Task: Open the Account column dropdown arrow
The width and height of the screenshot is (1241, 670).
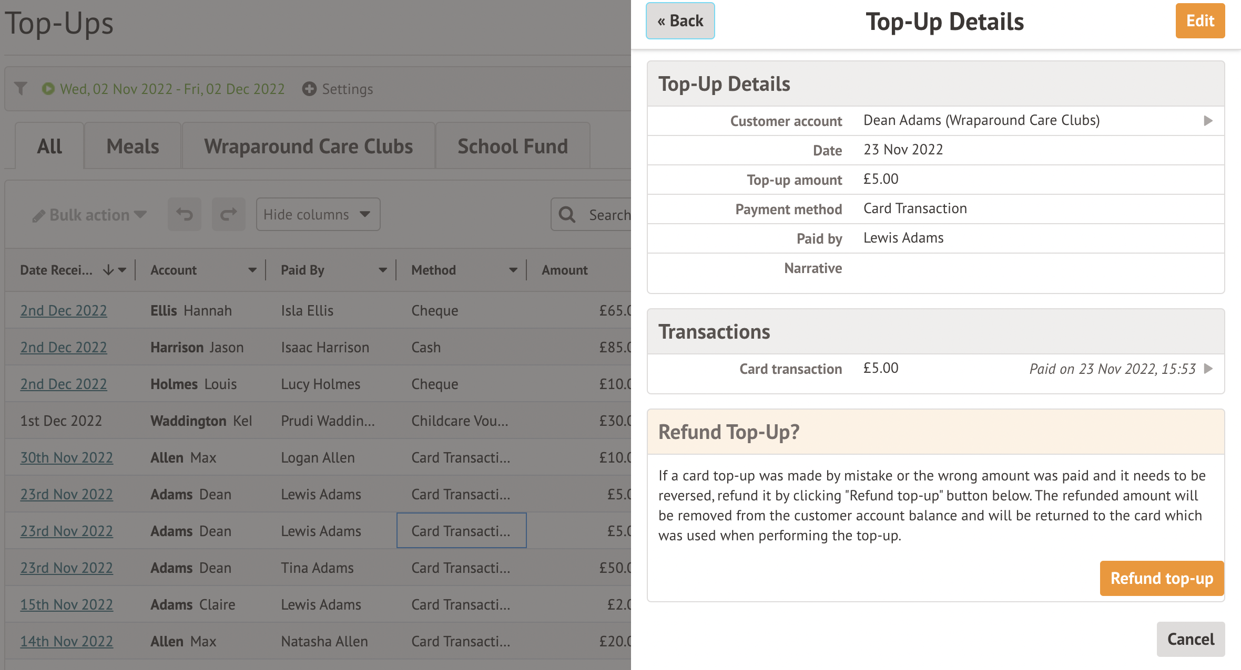Action: click(x=252, y=270)
